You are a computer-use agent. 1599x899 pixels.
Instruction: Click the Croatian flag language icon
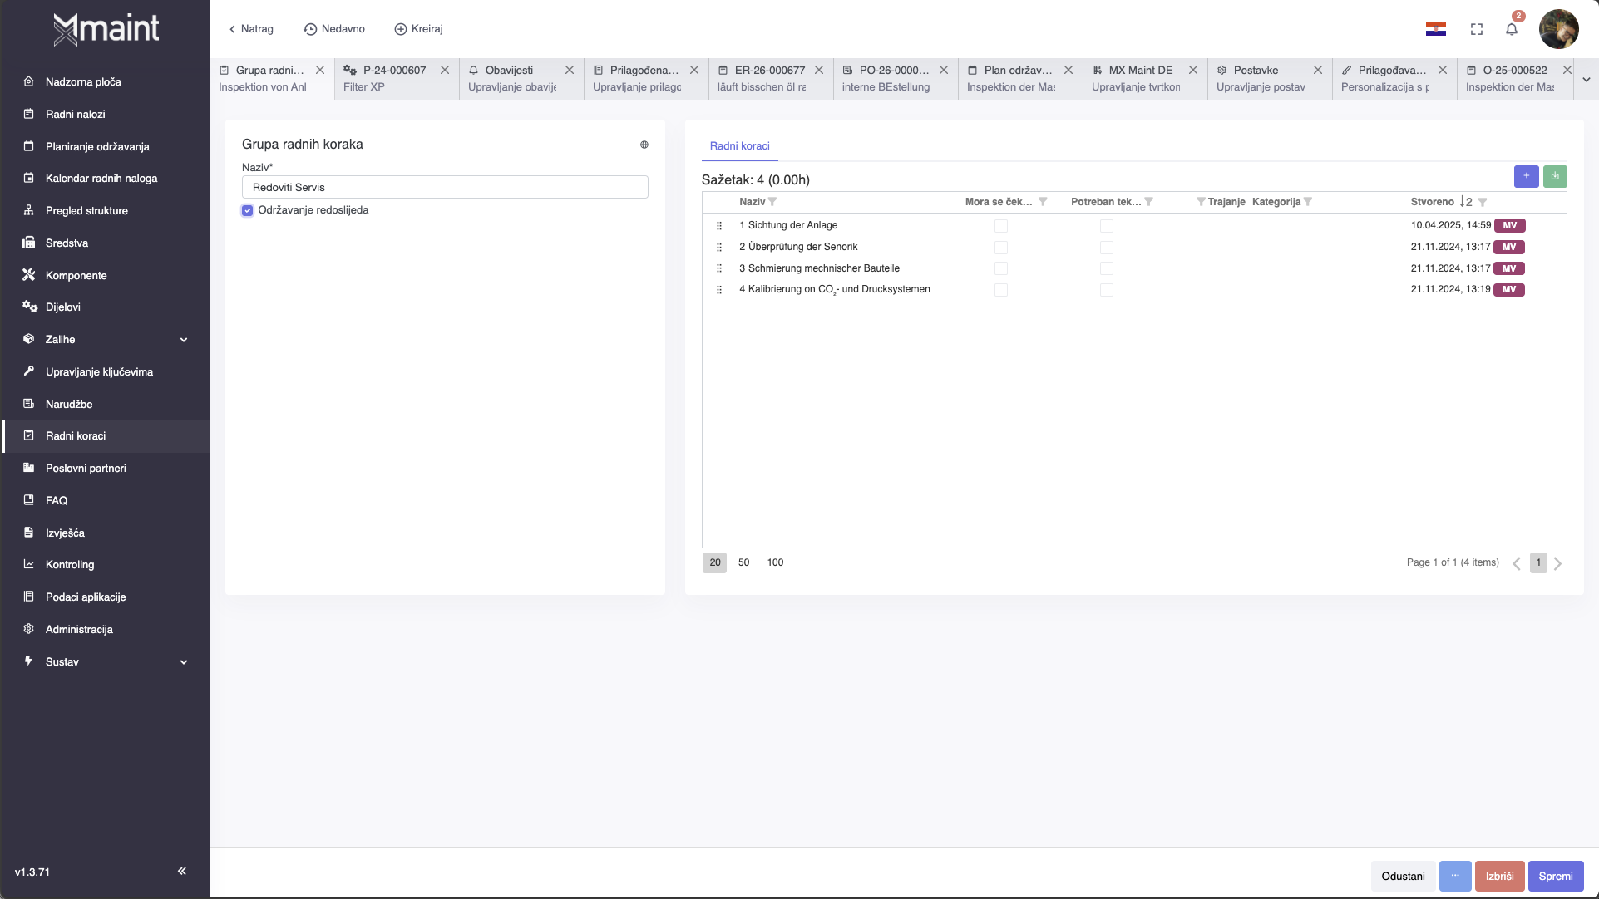coord(1435,30)
